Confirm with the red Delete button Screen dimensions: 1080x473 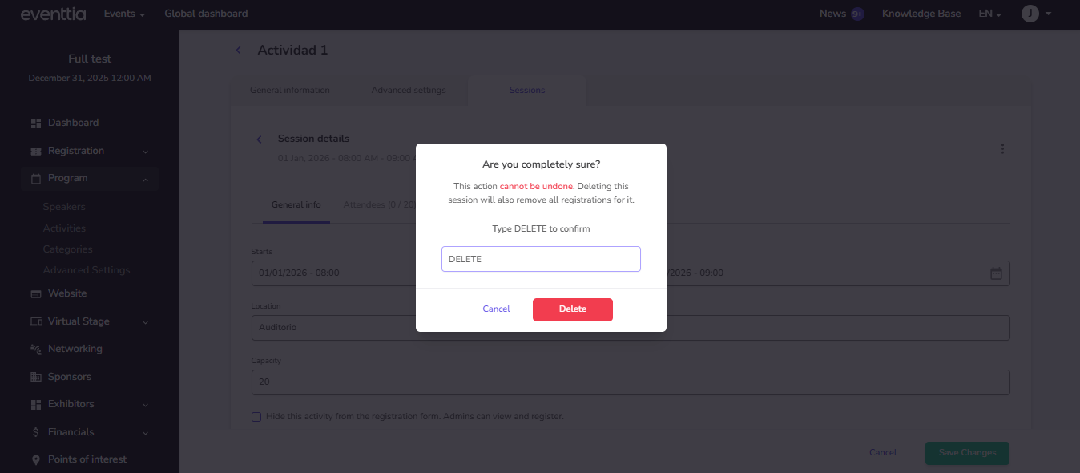(572, 309)
